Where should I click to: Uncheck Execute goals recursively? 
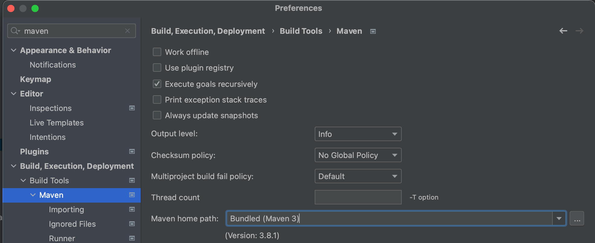pyautogui.click(x=157, y=84)
